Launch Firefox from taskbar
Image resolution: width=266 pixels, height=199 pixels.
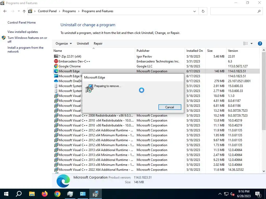pyautogui.click(x=45, y=194)
